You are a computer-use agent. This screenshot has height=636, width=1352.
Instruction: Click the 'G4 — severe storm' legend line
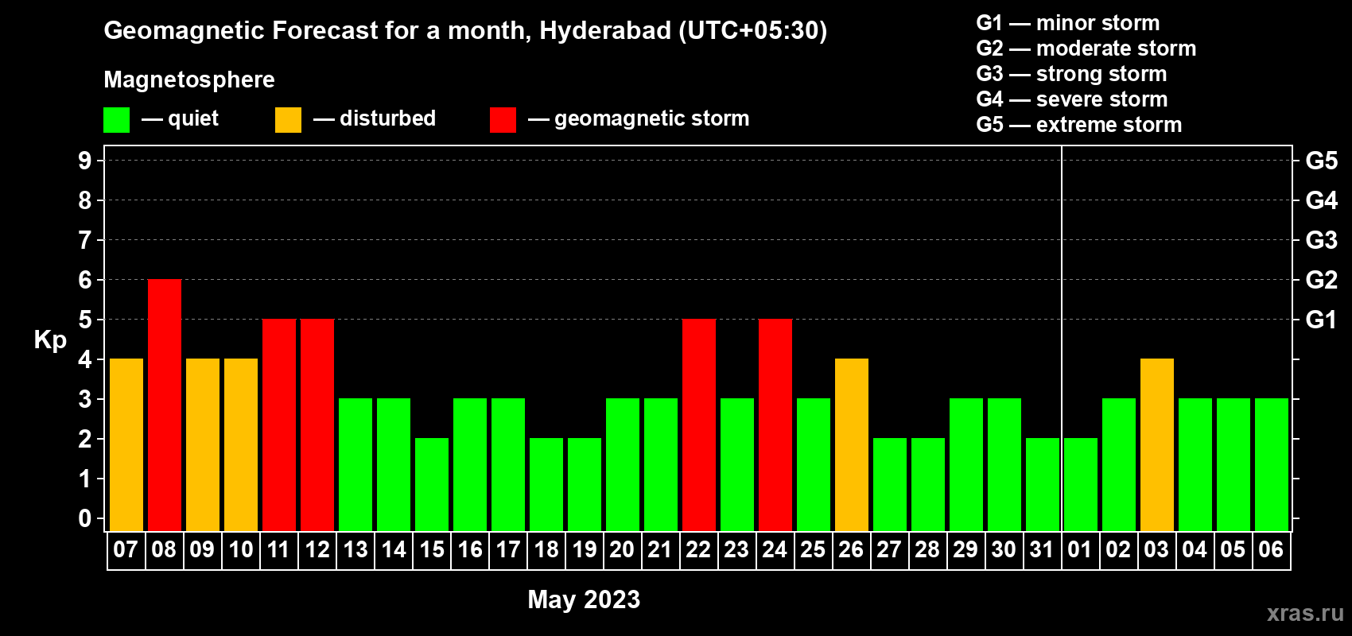pyautogui.click(x=1072, y=99)
